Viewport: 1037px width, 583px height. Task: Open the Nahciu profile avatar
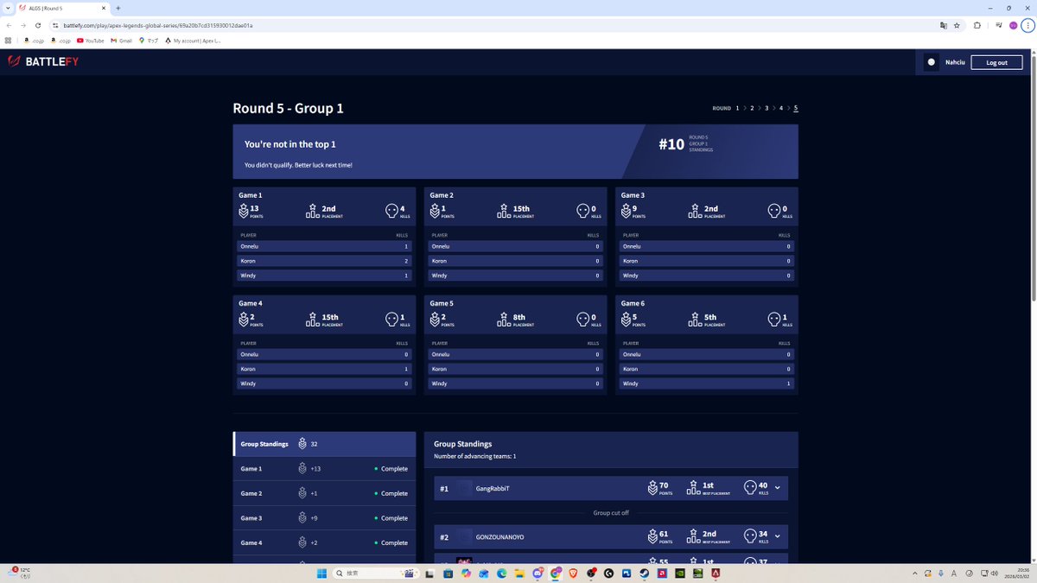click(x=932, y=62)
